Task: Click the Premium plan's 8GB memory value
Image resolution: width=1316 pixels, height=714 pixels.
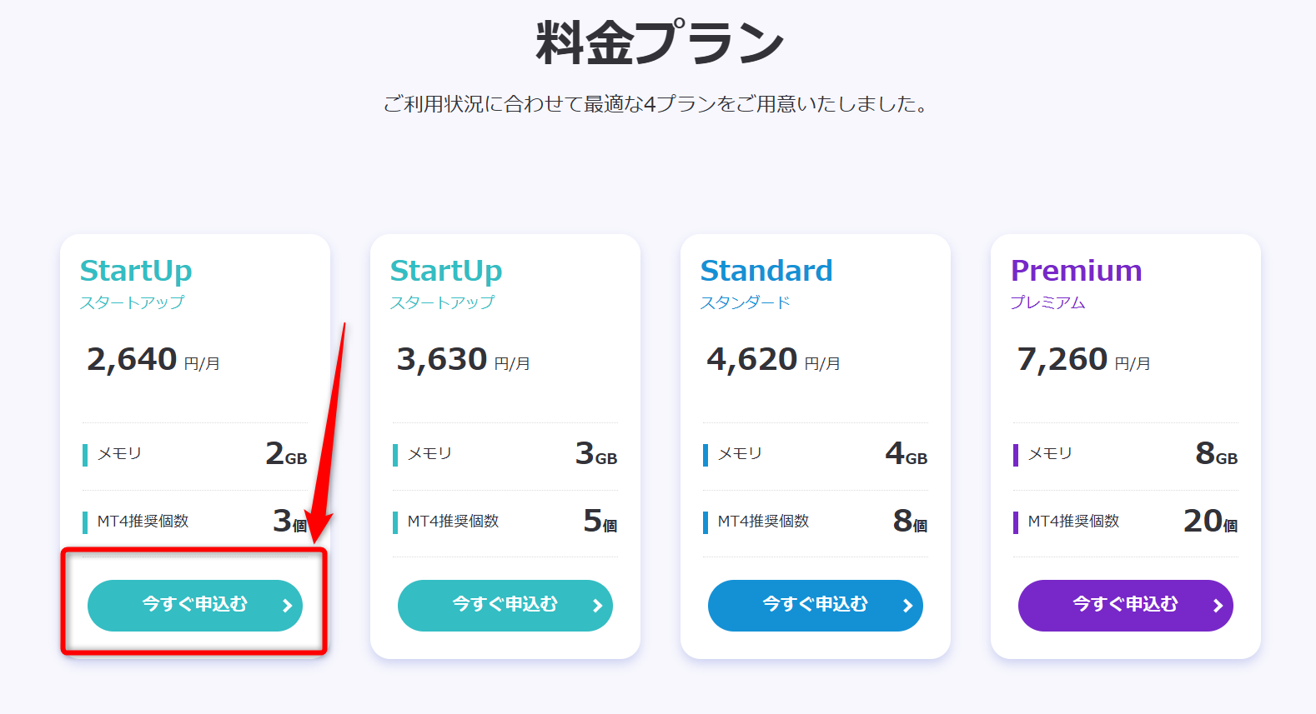Action: point(1216,454)
